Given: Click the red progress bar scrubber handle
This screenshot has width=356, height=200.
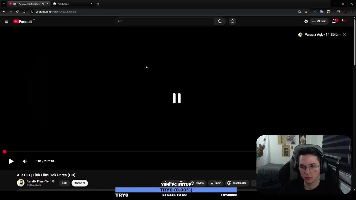Looking at the screenshot, I should pos(4,152).
